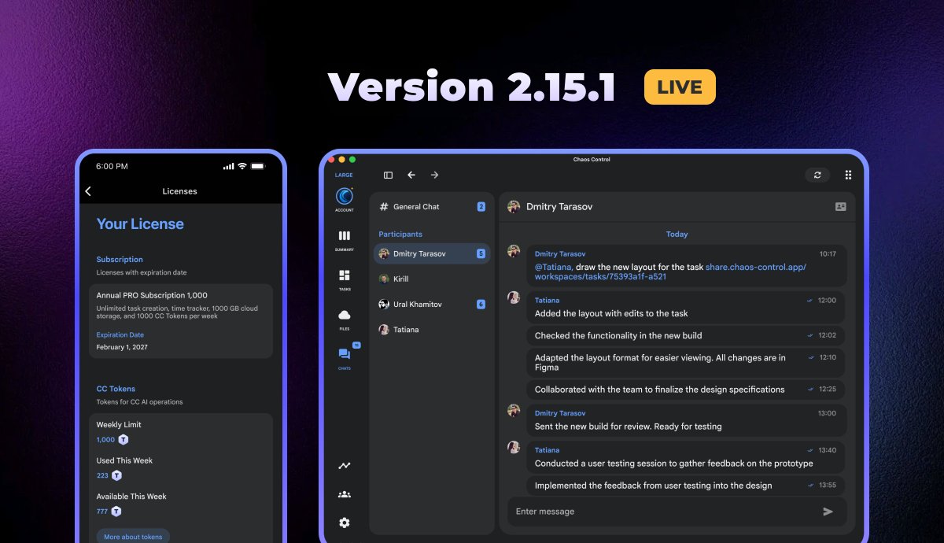Image resolution: width=944 pixels, height=543 pixels.
Task: Tap the Your License heading
Action: pyautogui.click(x=140, y=223)
